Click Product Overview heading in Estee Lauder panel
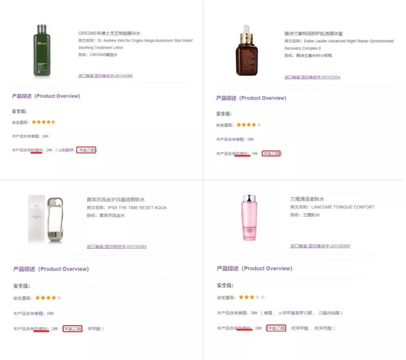 [x=251, y=98]
